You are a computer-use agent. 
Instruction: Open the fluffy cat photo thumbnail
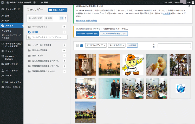point(85,65)
